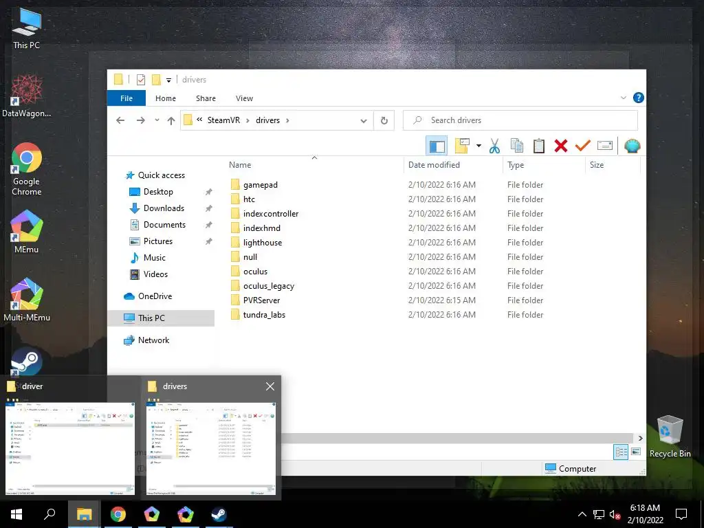Select the indexhmd folder
704x528 pixels.
tap(262, 228)
